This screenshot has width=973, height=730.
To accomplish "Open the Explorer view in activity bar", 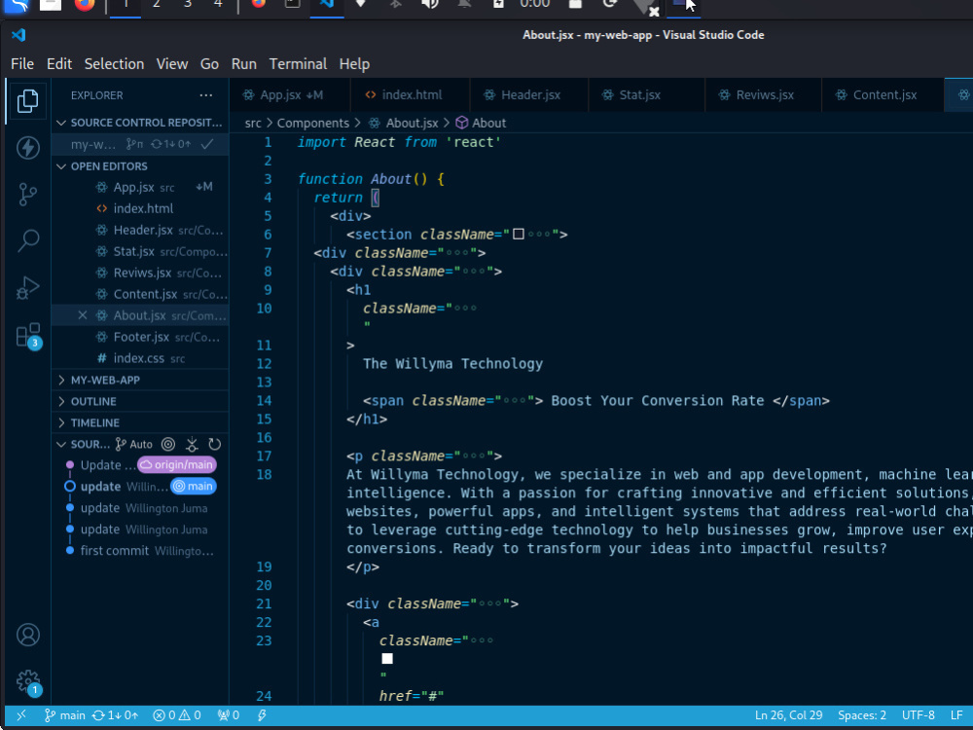I will (x=27, y=101).
